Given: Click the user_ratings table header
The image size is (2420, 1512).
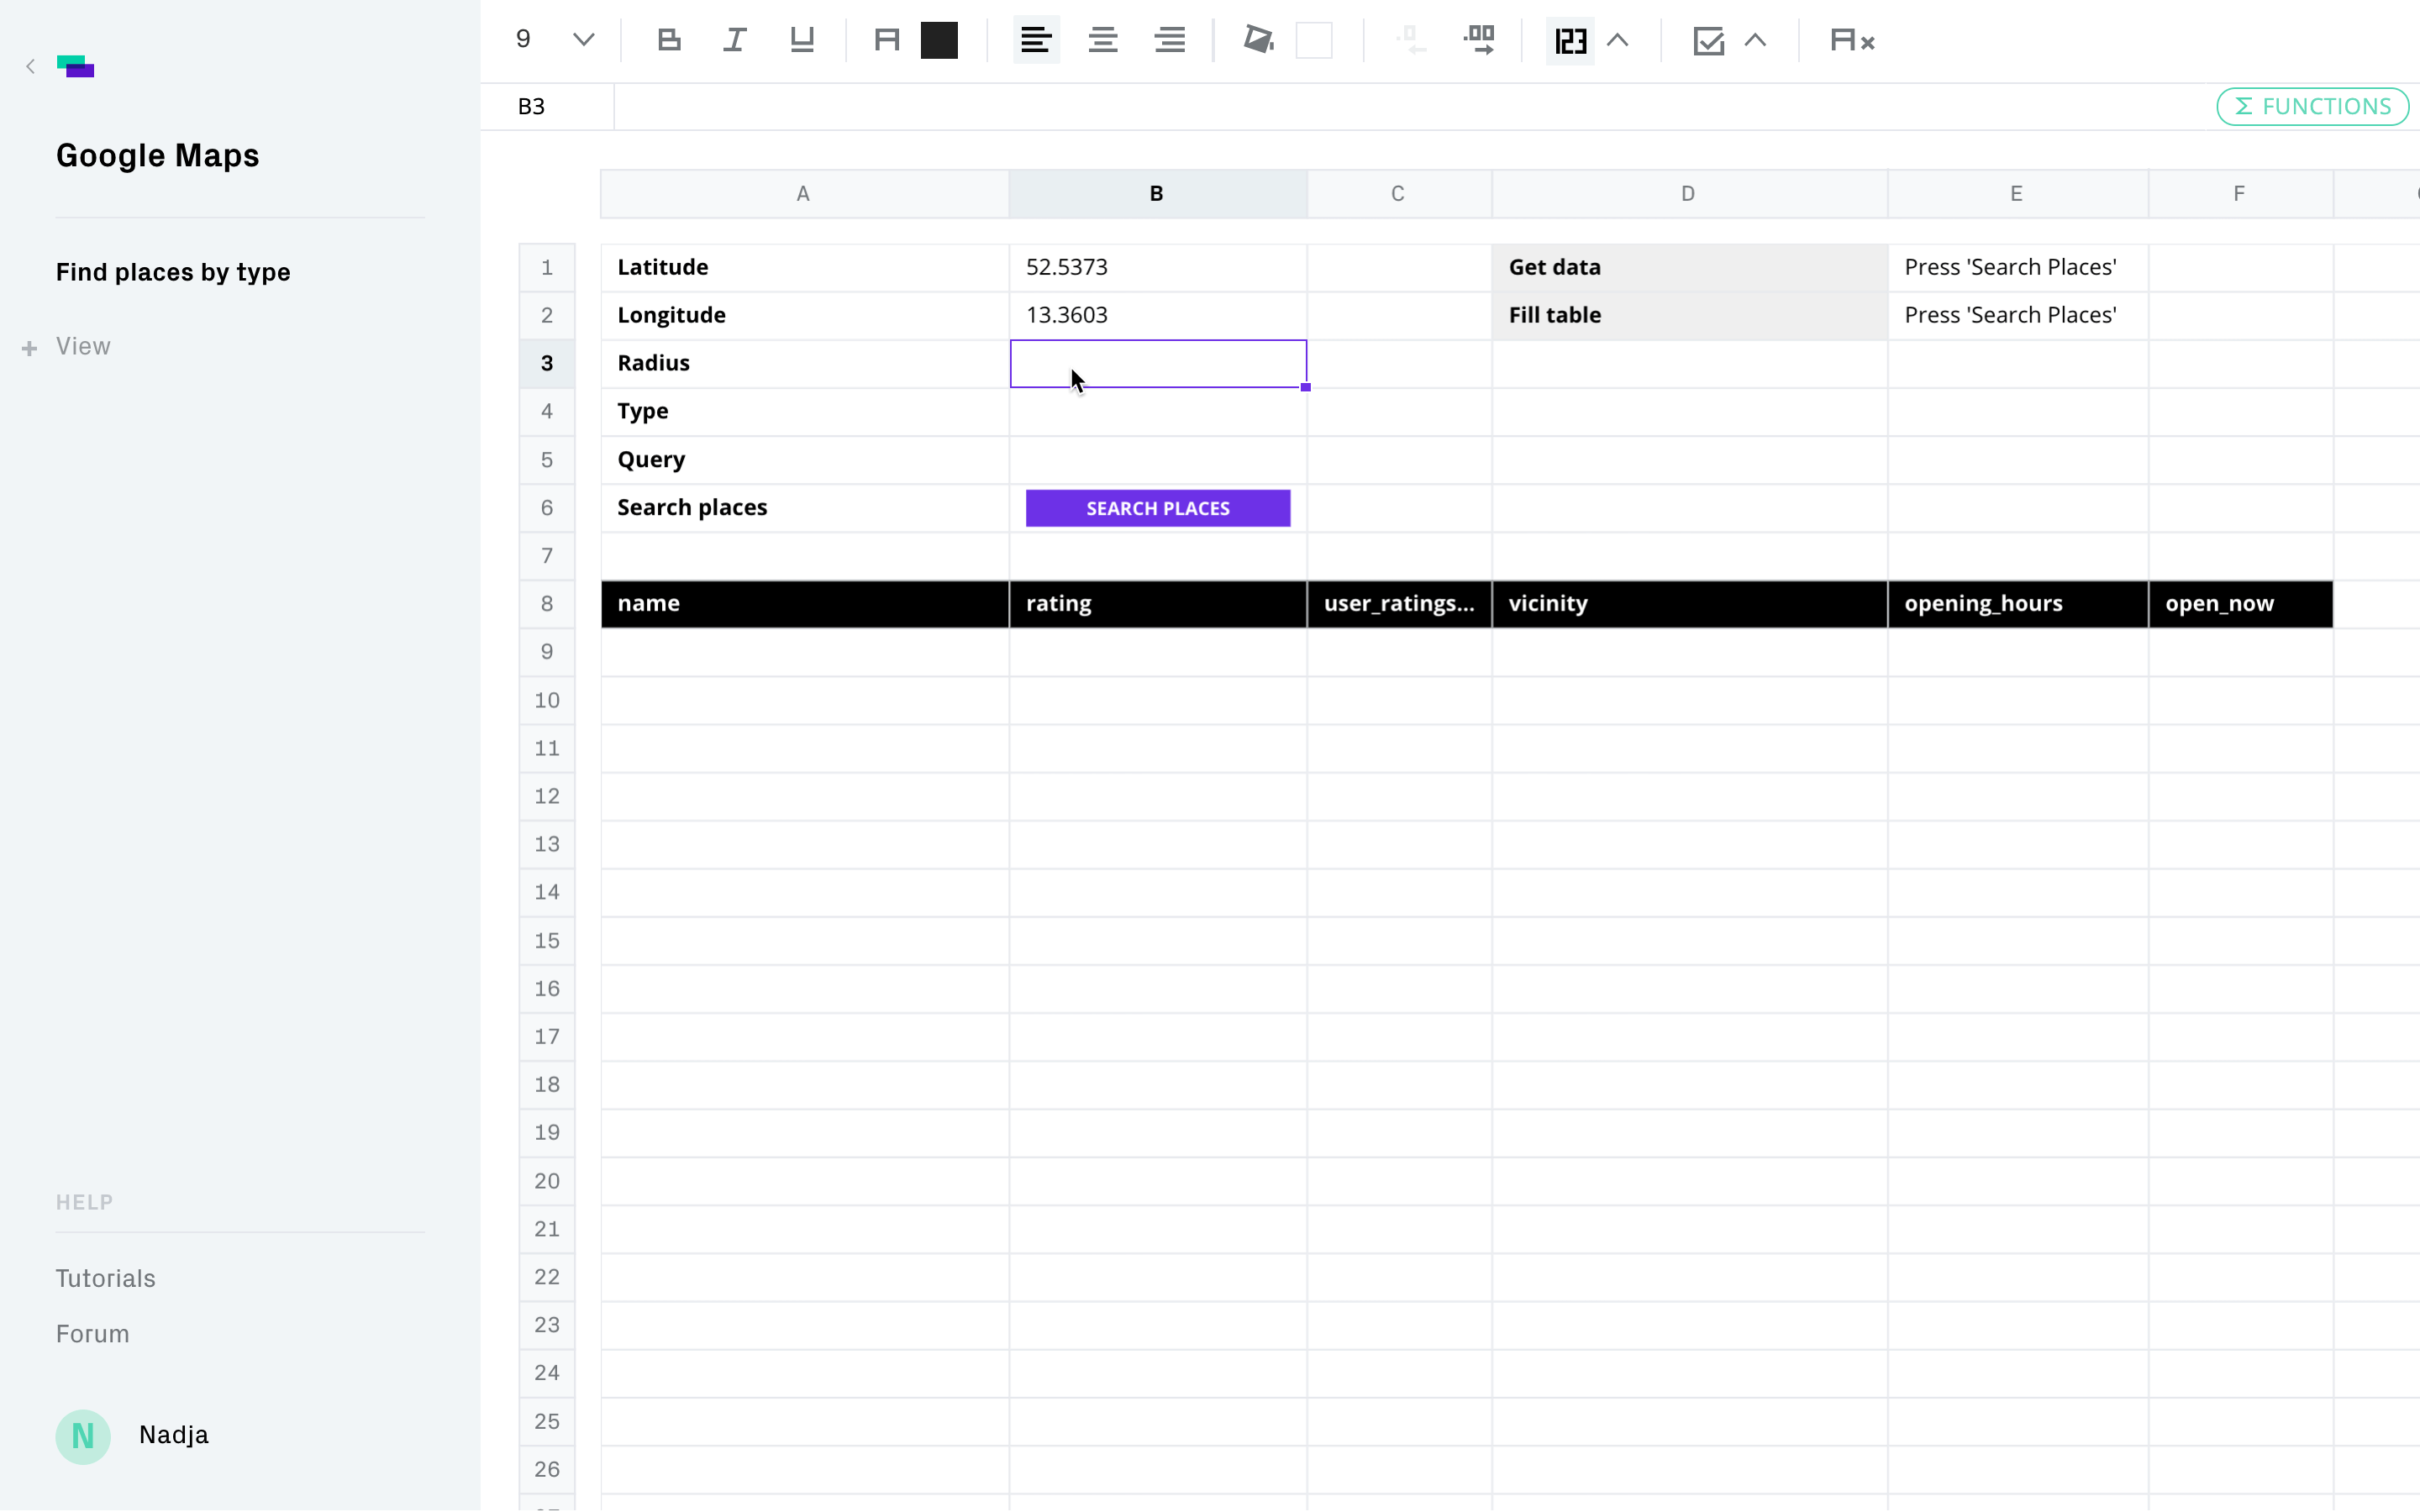Looking at the screenshot, I should [x=1399, y=604].
